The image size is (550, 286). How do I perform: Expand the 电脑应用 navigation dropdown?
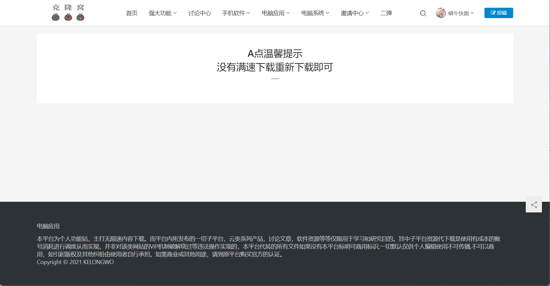(276, 13)
